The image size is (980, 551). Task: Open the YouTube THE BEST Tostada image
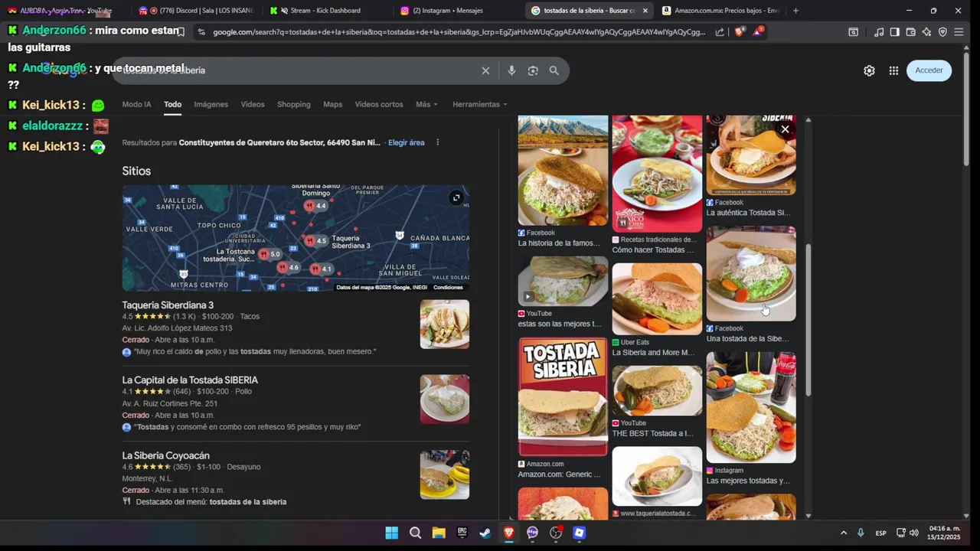click(657, 390)
